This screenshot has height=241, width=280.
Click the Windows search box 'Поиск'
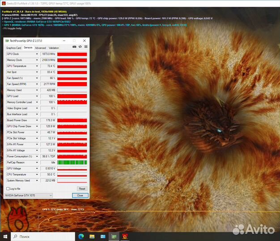click(43, 237)
